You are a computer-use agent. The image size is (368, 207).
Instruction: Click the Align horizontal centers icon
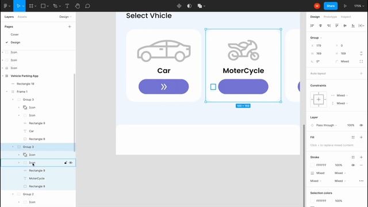320,25
